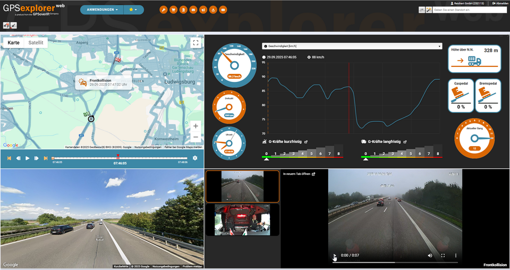The height and width of the screenshot is (270, 510).
Task: Click the orange envelope mail icon
Action: 193,10
